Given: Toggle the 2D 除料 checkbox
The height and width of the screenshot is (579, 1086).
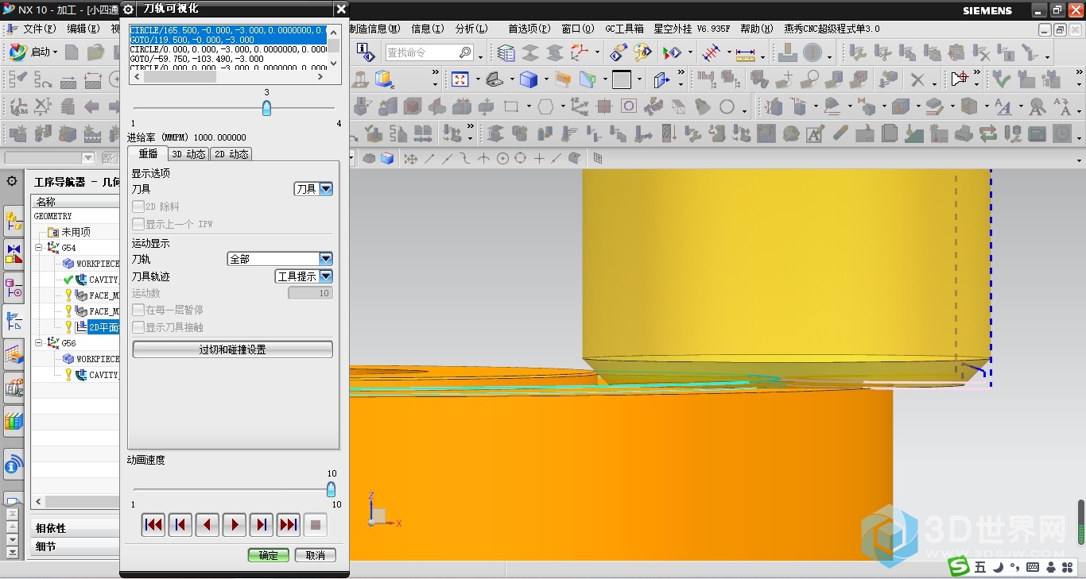Looking at the screenshot, I should click(138, 207).
